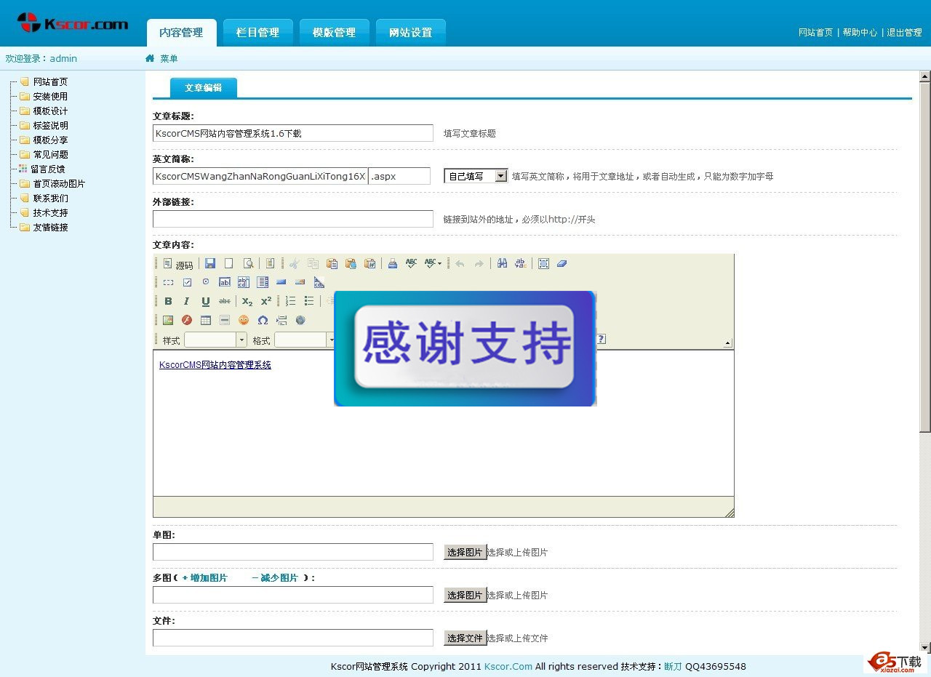931x677 pixels.
Task: Insert a form element via Form icon
Action: coord(168,282)
